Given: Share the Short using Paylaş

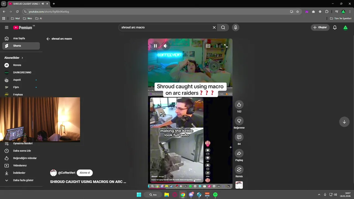Looking at the screenshot, I should point(239,153).
